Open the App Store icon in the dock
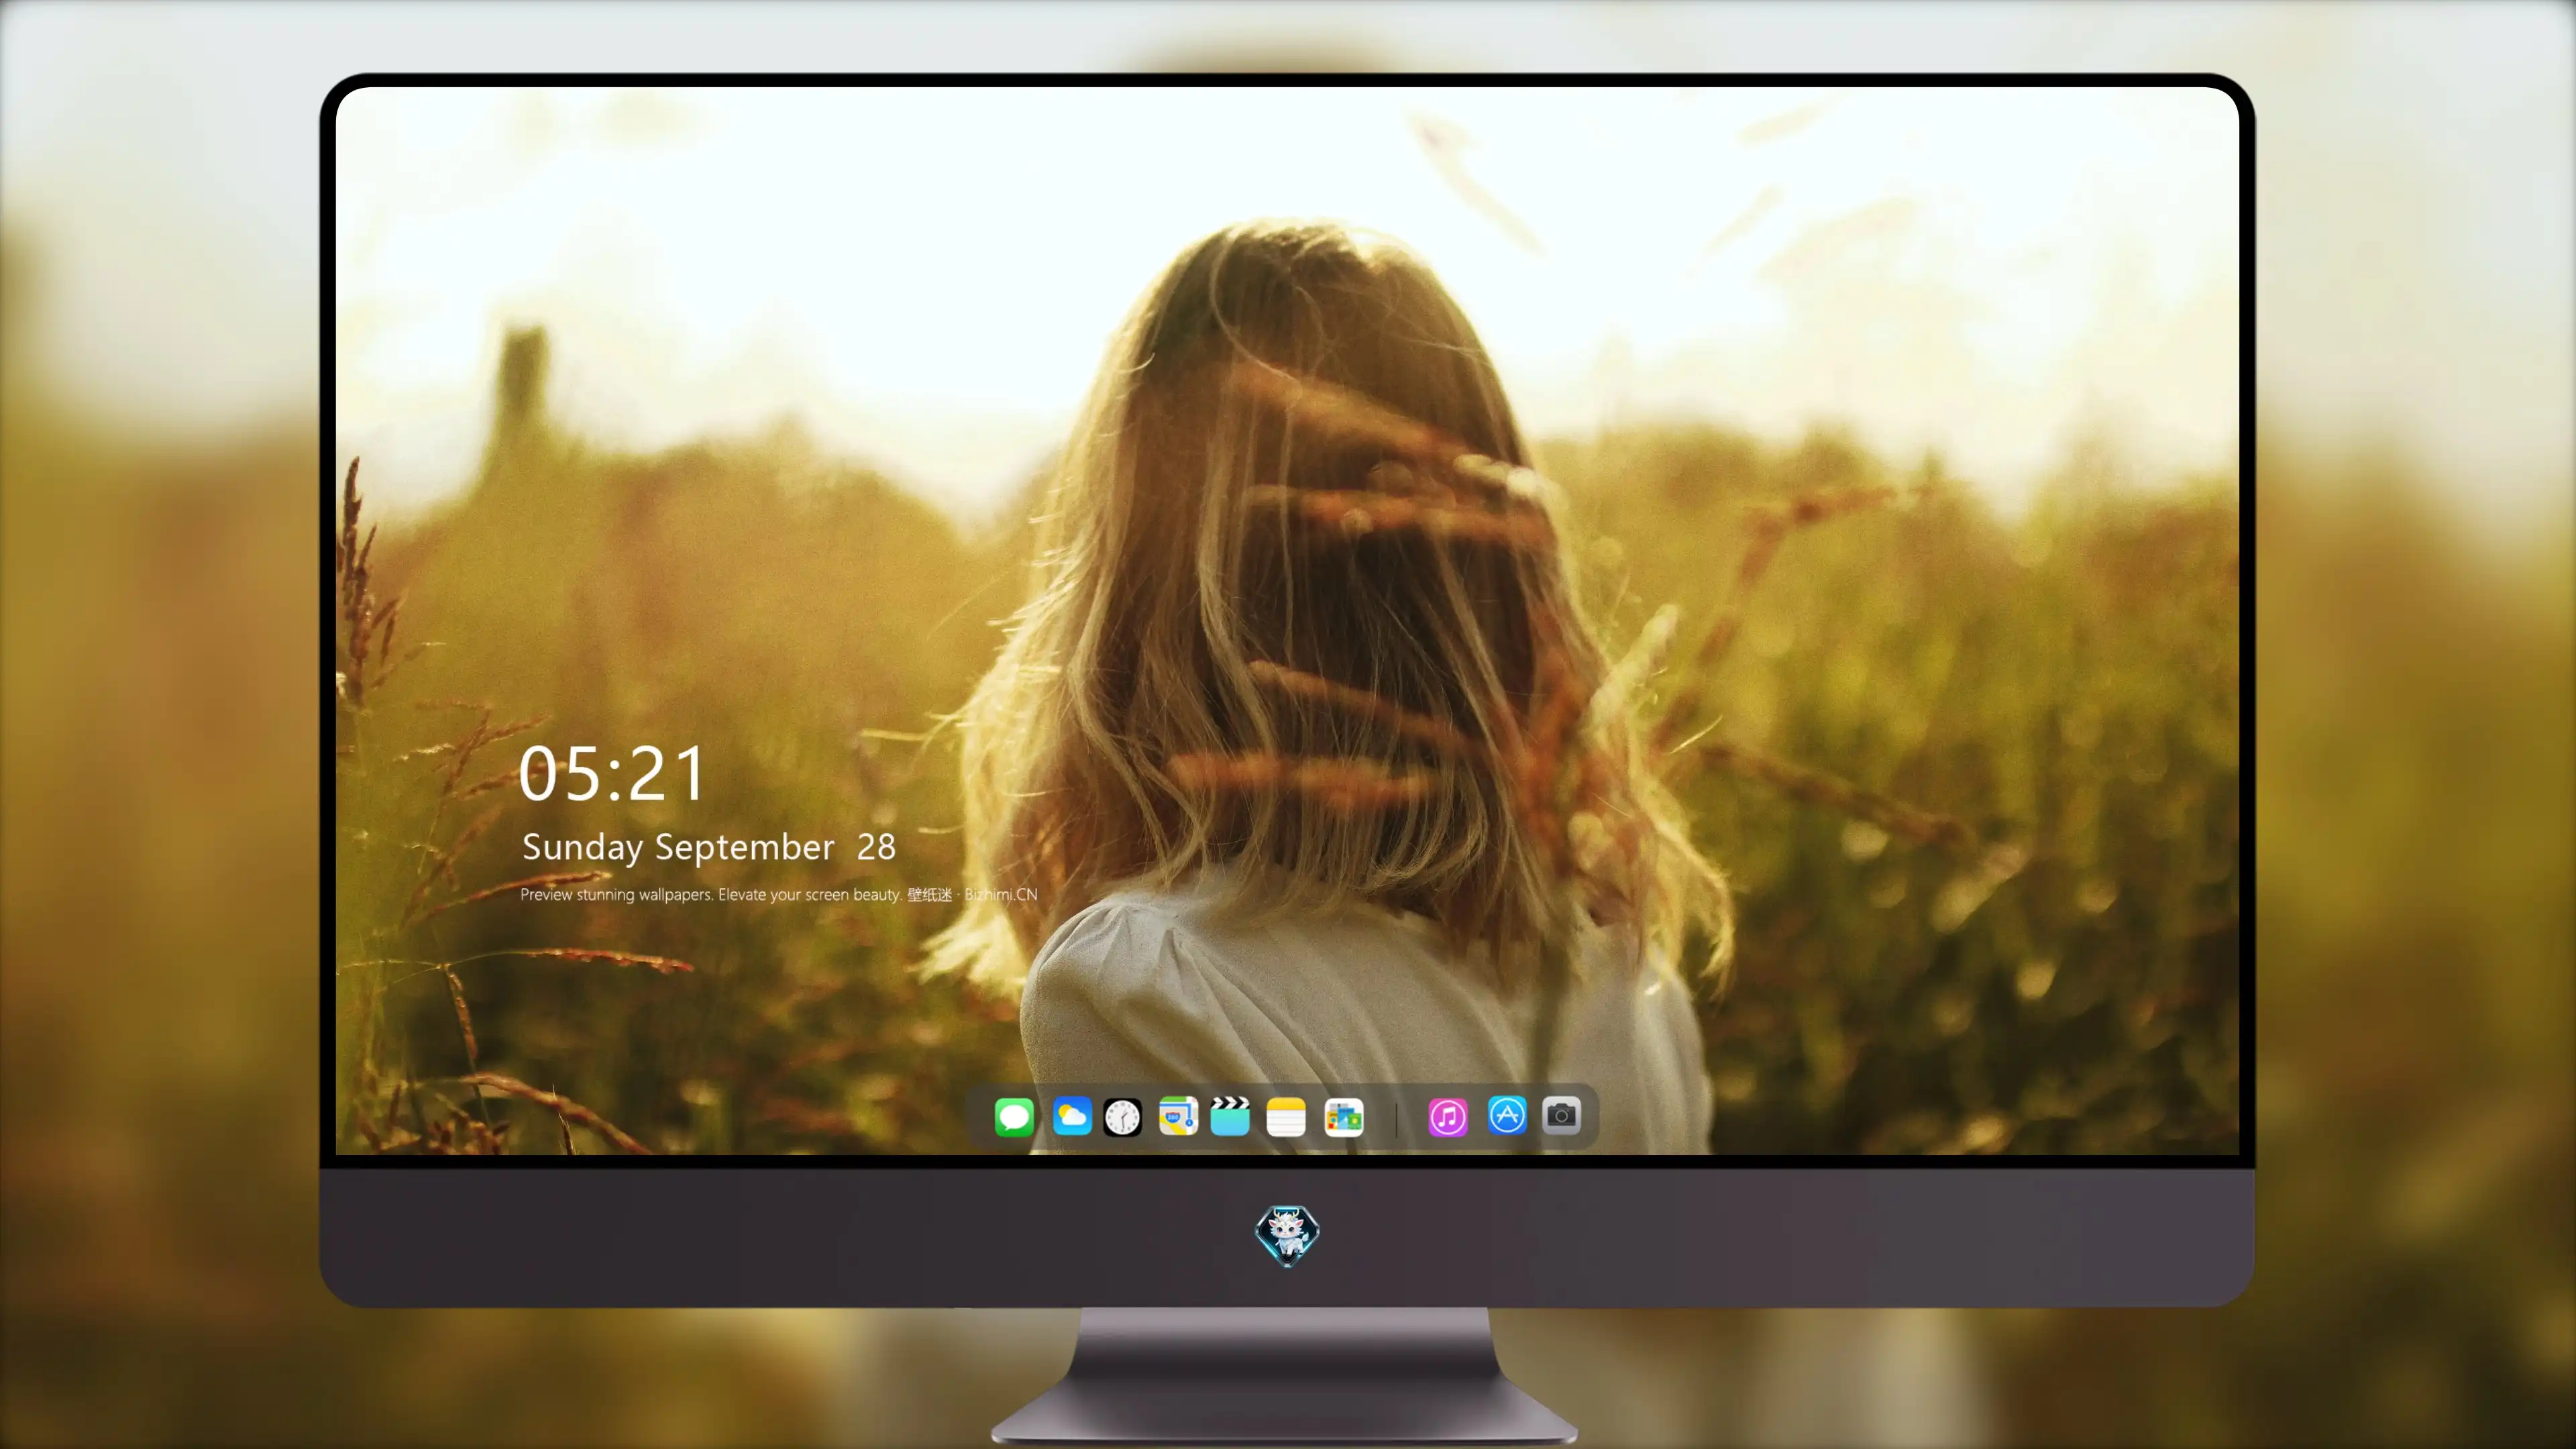This screenshot has height=1449, width=2576. [x=1507, y=1115]
